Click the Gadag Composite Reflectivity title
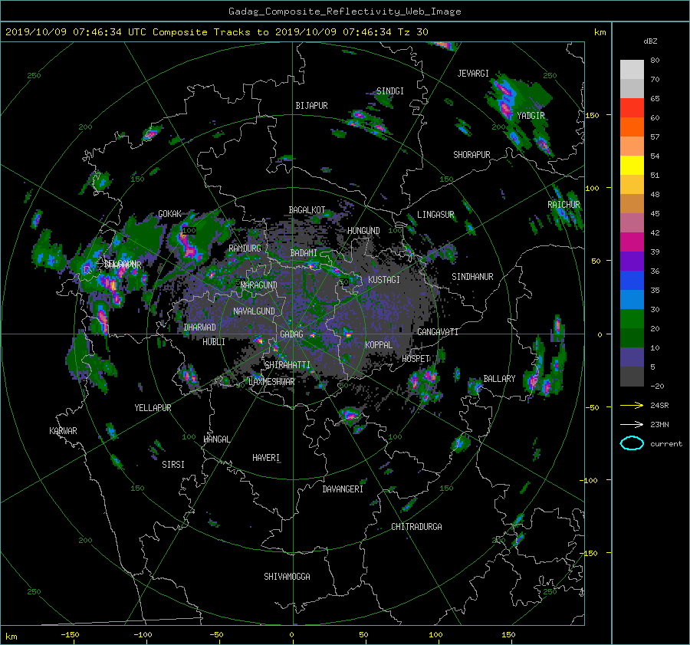The width and height of the screenshot is (690, 645). pyautogui.click(x=344, y=12)
